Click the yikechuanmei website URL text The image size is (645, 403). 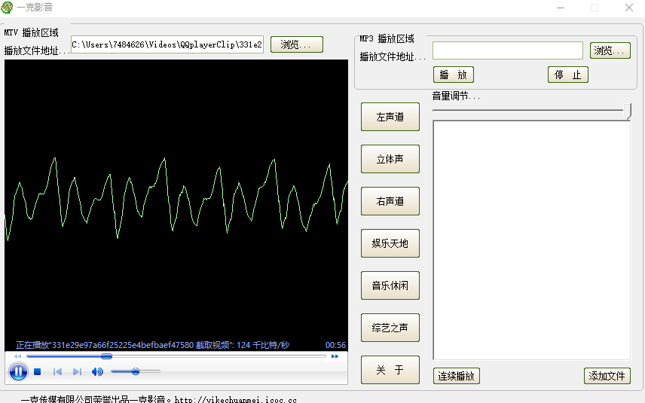point(235,400)
